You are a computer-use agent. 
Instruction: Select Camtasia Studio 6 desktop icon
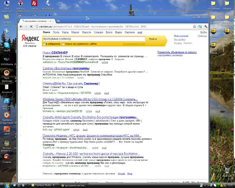coord(7,21)
